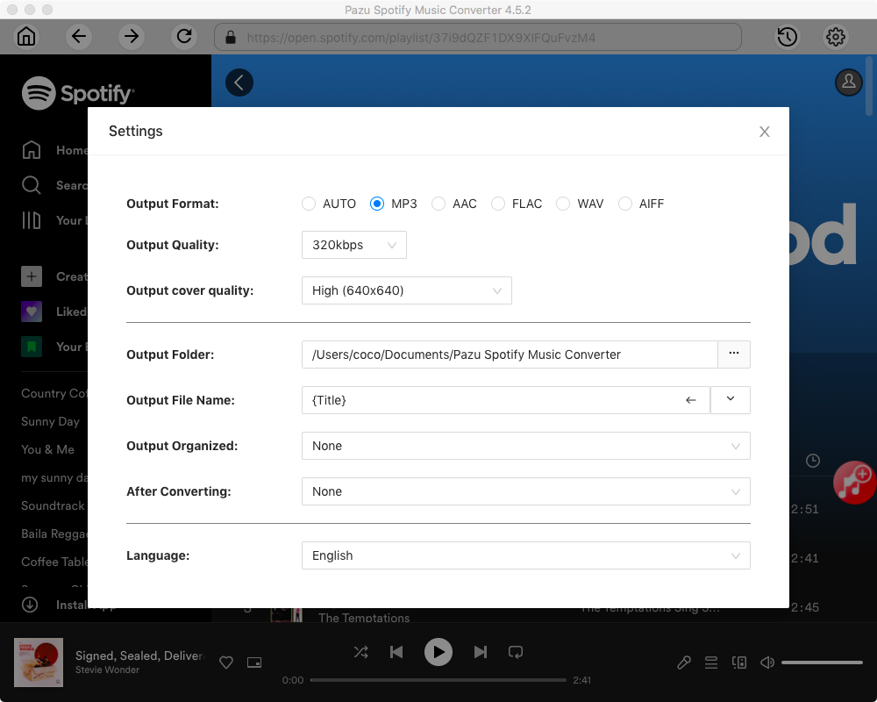
Task: Expand the Output cover quality dropdown
Action: (x=406, y=290)
